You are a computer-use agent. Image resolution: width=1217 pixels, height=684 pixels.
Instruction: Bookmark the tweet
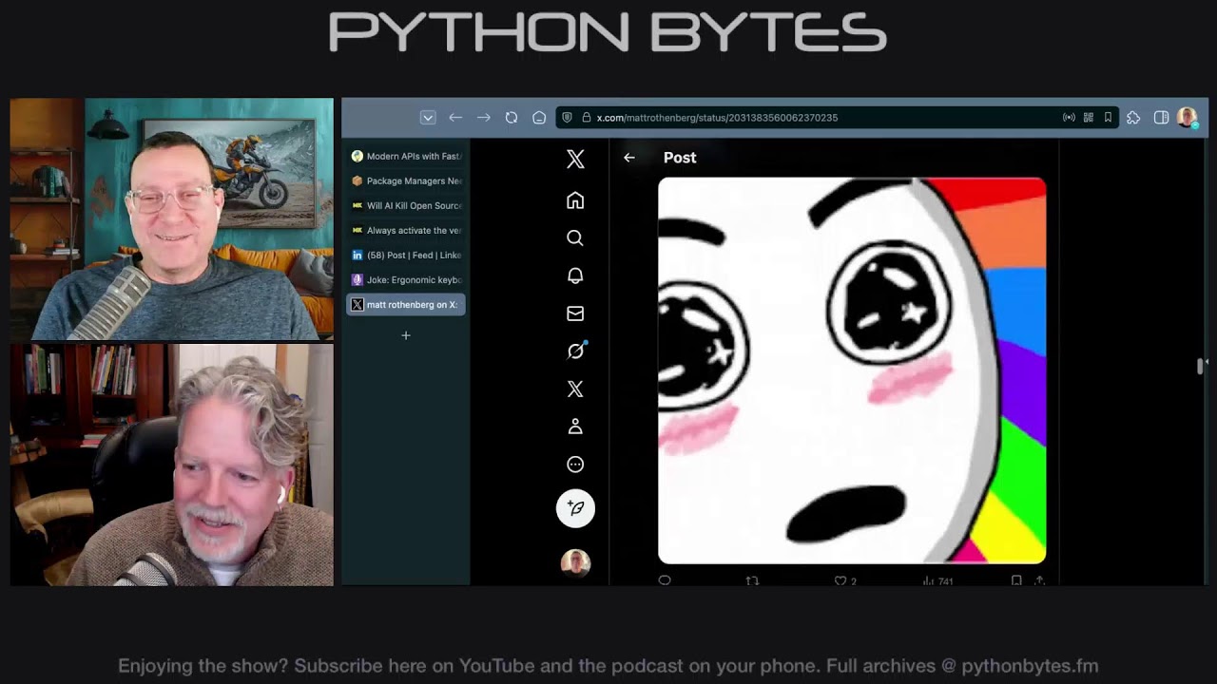click(x=1015, y=580)
